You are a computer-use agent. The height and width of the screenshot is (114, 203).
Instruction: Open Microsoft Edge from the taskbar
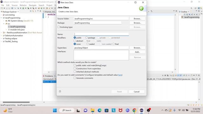[99, 111]
